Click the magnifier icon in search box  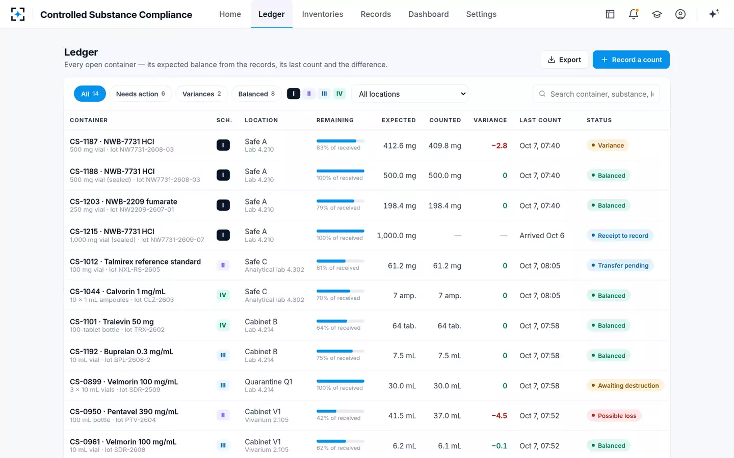(542, 94)
